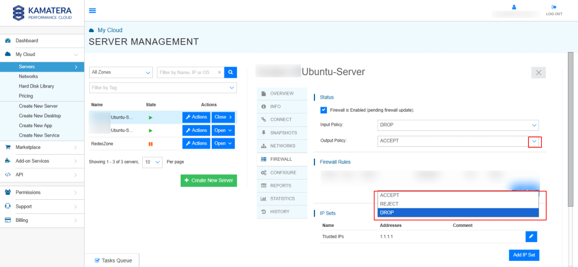Open the Filter by Tag dropdown

(163, 87)
